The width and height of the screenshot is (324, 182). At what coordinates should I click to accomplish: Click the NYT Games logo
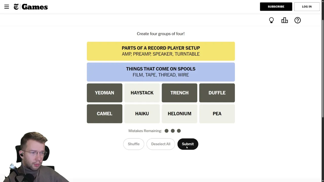[31, 7]
